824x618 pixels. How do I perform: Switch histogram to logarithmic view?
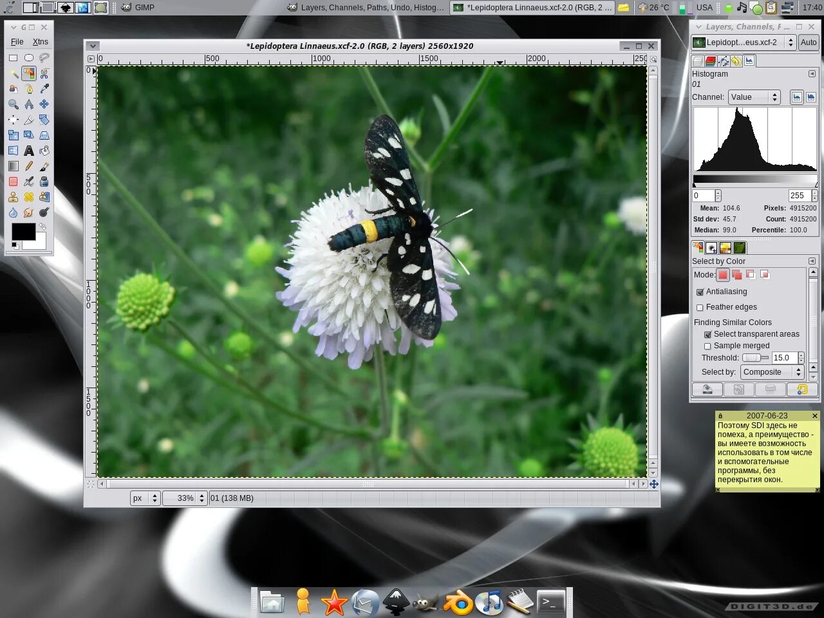point(811,97)
